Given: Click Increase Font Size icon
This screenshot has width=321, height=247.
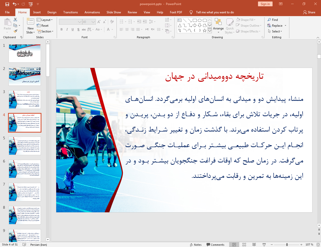Looking at the screenshot, I should pos(99,22).
